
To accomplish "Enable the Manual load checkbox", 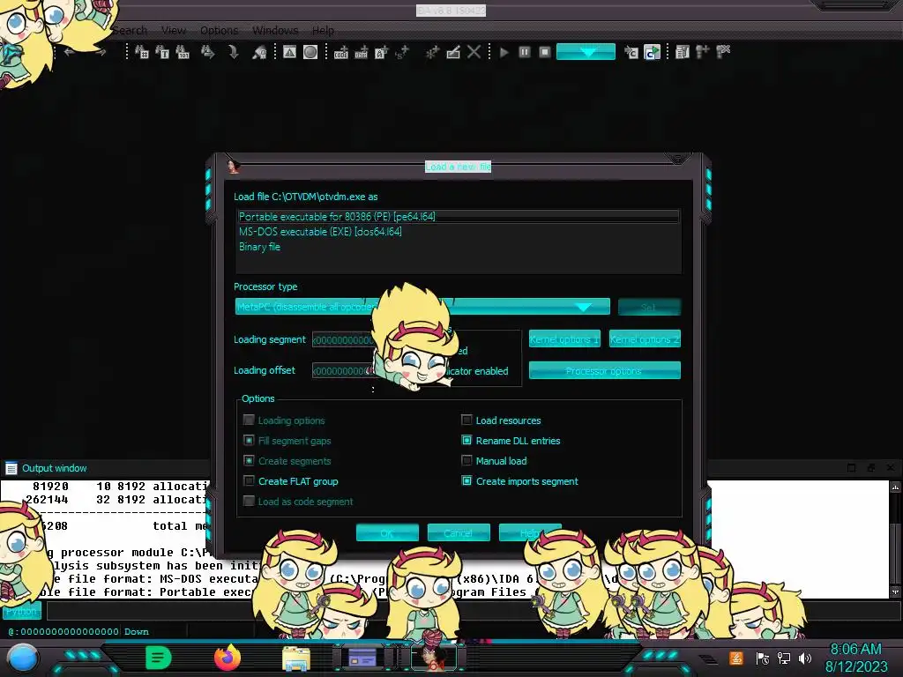I will coord(466,460).
